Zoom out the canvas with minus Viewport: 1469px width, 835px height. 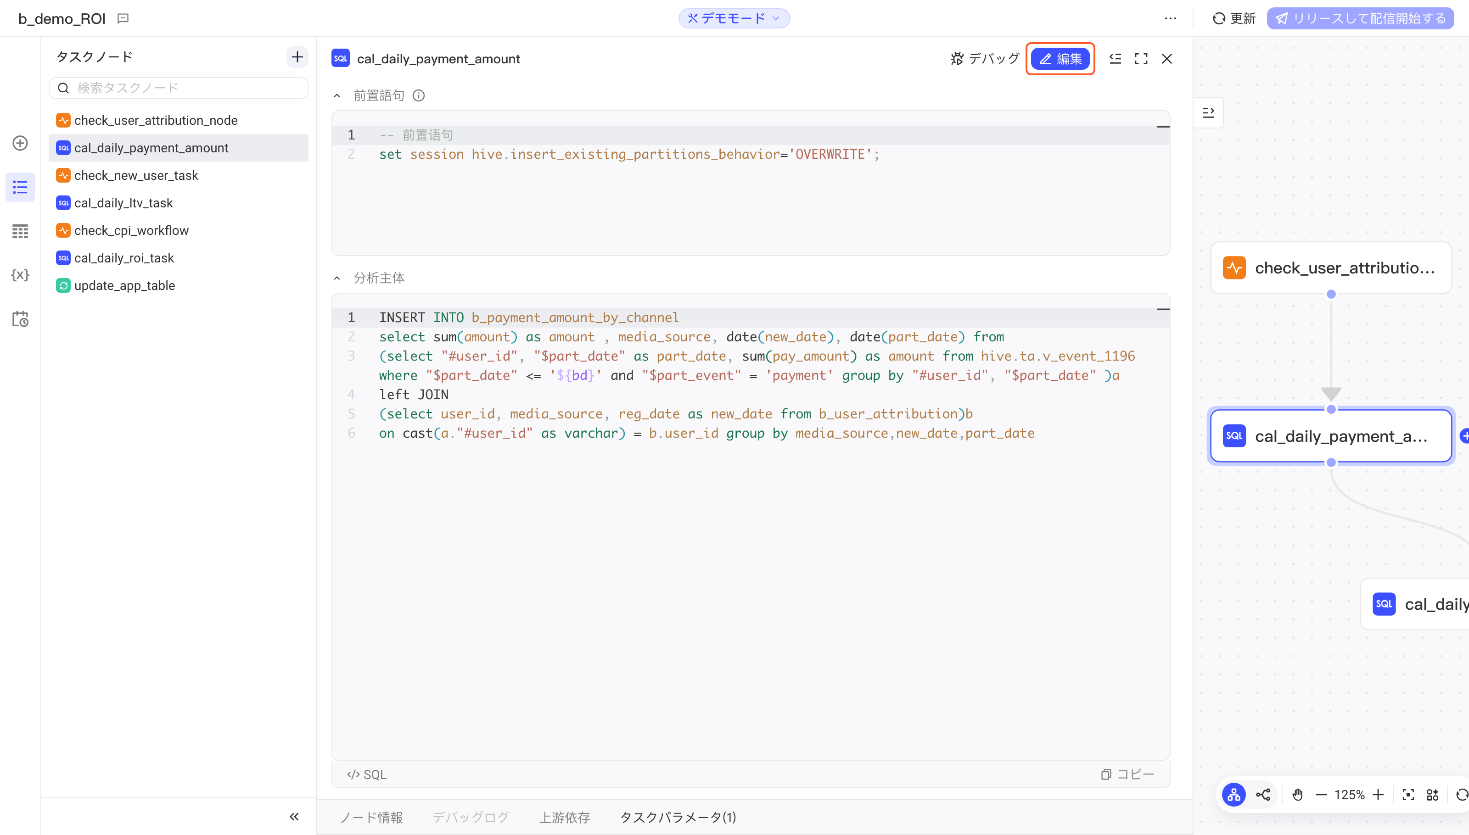pyautogui.click(x=1321, y=795)
